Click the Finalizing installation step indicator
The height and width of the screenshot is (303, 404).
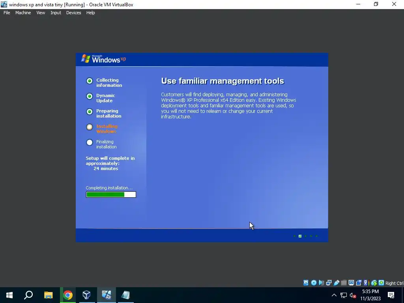tap(90, 142)
